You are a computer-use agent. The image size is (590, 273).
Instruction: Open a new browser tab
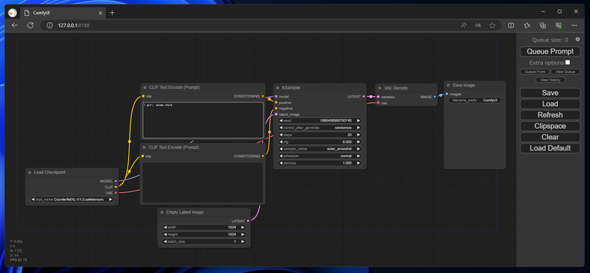coord(112,13)
